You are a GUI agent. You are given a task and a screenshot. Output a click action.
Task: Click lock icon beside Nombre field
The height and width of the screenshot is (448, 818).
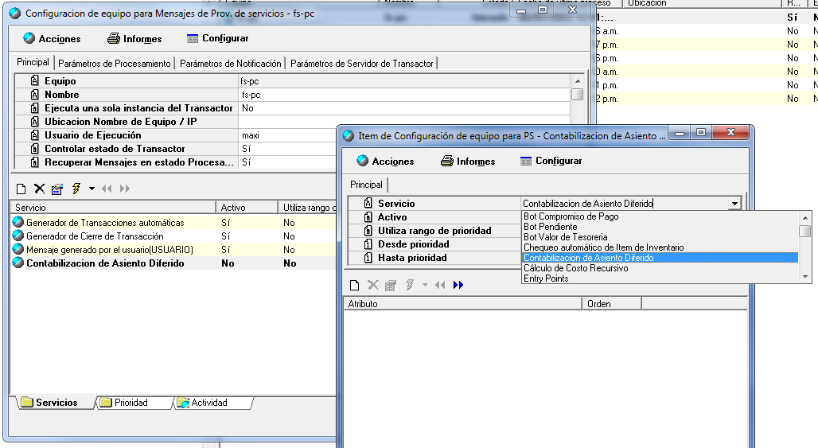coord(34,95)
